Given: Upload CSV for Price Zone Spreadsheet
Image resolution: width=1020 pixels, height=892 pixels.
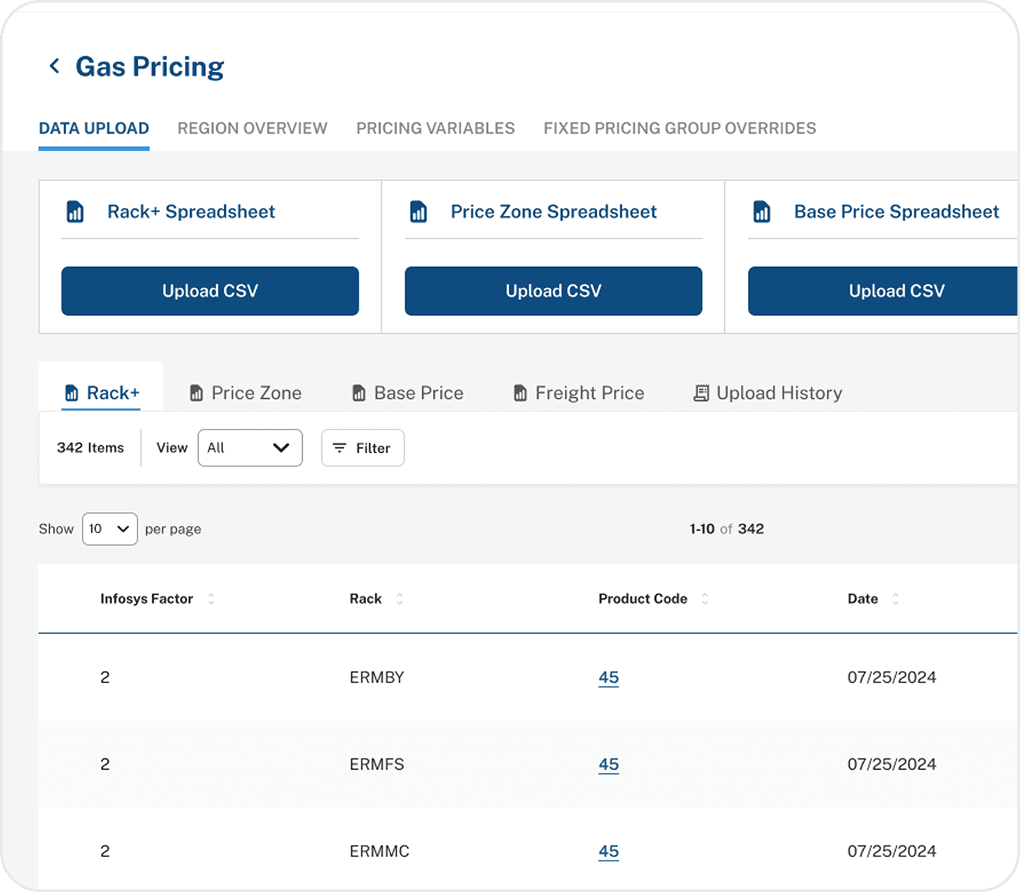Looking at the screenshot, I should (x=553, y=291).
